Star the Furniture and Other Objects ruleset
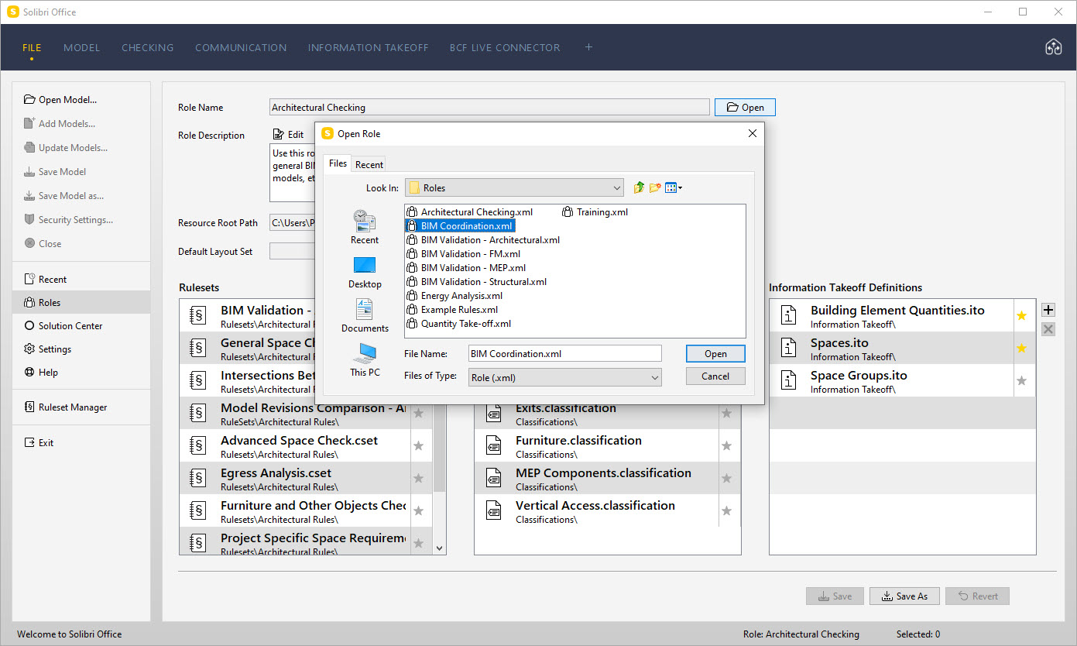Image resolution: width=1077 pixels, height=646 pixels. pyautogui.click(x=419, y=511)
